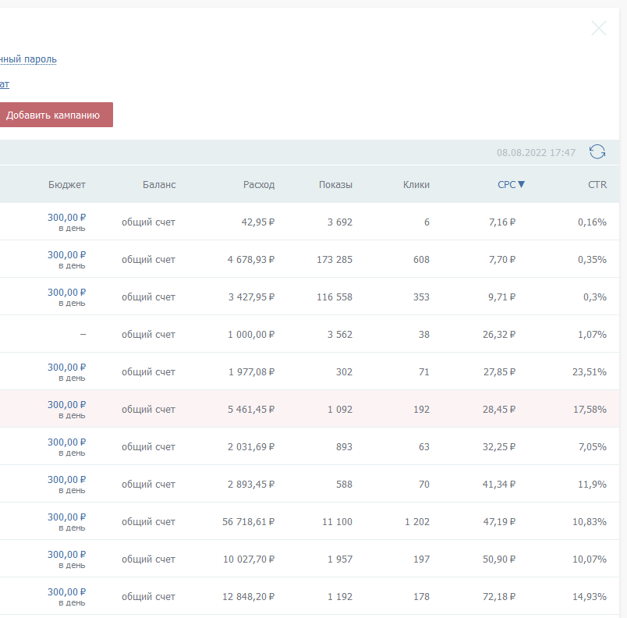This screenshot has height=618, width=627.
Task: Click общий счет in the 23,51% CTR row
Action: click(148, 372)
